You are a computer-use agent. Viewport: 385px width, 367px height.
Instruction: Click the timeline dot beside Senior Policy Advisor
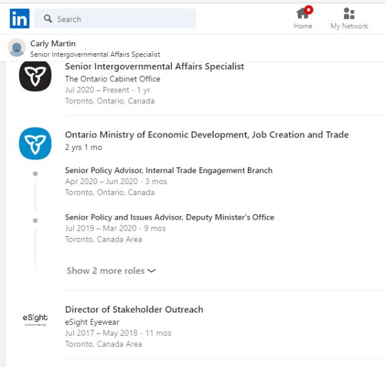(35, 174)
